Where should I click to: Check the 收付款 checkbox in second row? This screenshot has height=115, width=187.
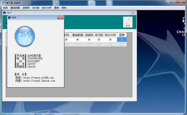[x=99, y=44]
